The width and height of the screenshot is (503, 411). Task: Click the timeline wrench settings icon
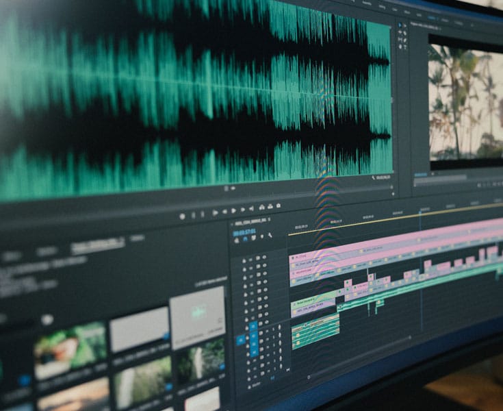(270, 236)
